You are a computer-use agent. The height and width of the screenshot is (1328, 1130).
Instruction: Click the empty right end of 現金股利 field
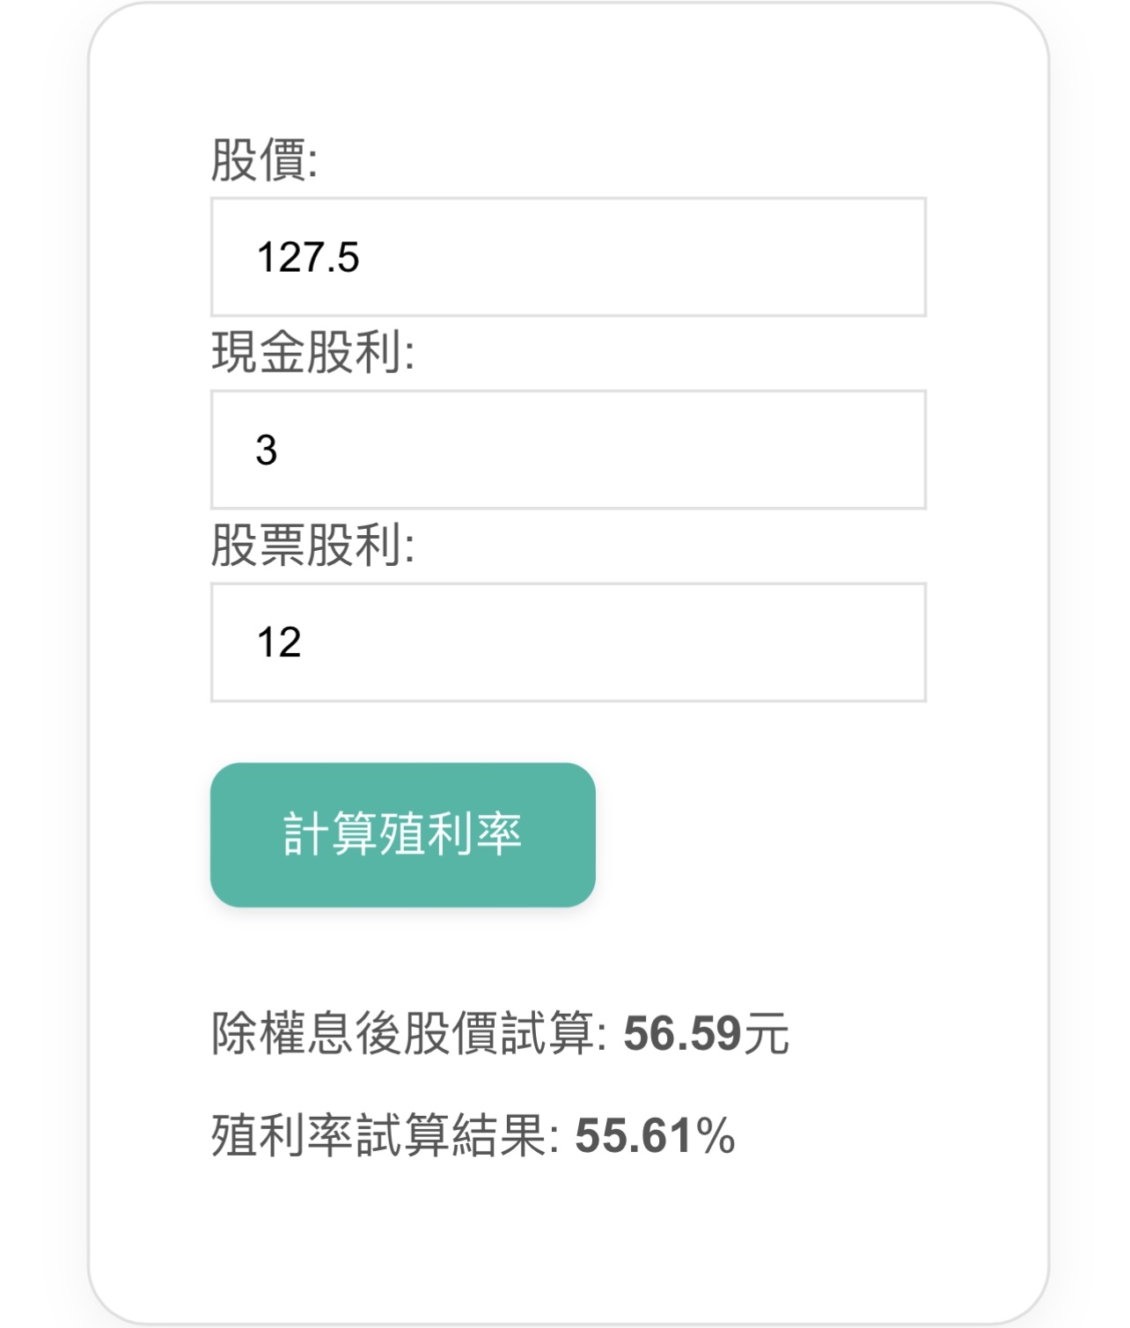pyautogui.click(x=862, y=450)
